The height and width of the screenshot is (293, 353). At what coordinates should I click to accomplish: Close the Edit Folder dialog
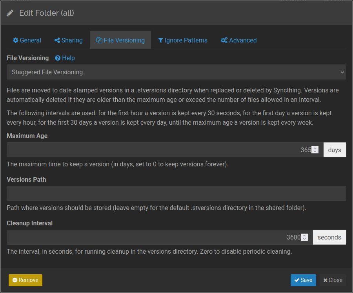tap(333, 280)
